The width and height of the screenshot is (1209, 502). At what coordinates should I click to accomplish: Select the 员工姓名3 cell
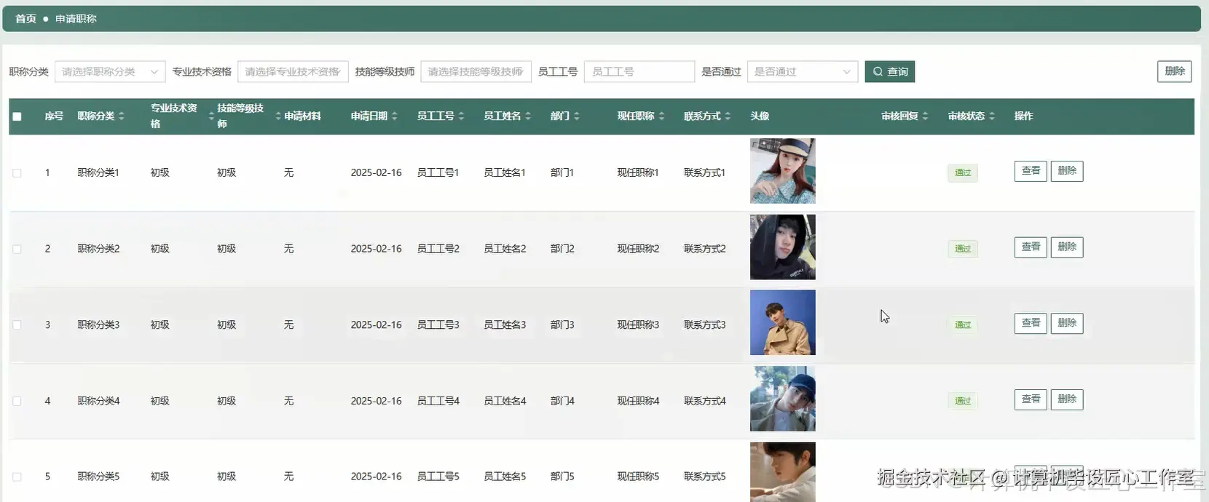click(505, 325)
